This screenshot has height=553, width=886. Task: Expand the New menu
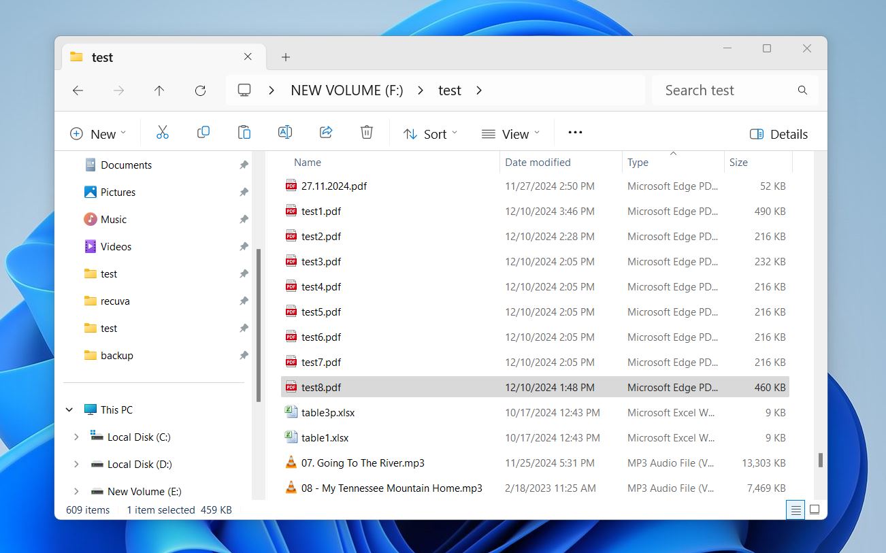click(x=97, y=133)
